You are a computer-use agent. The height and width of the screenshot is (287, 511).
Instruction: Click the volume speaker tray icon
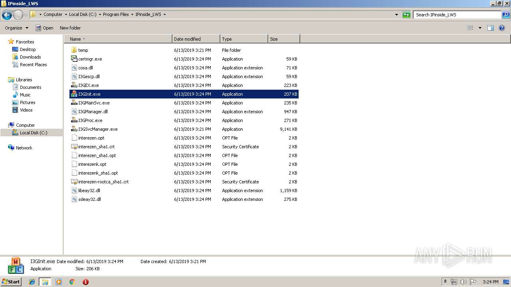[x=463, y=282]
